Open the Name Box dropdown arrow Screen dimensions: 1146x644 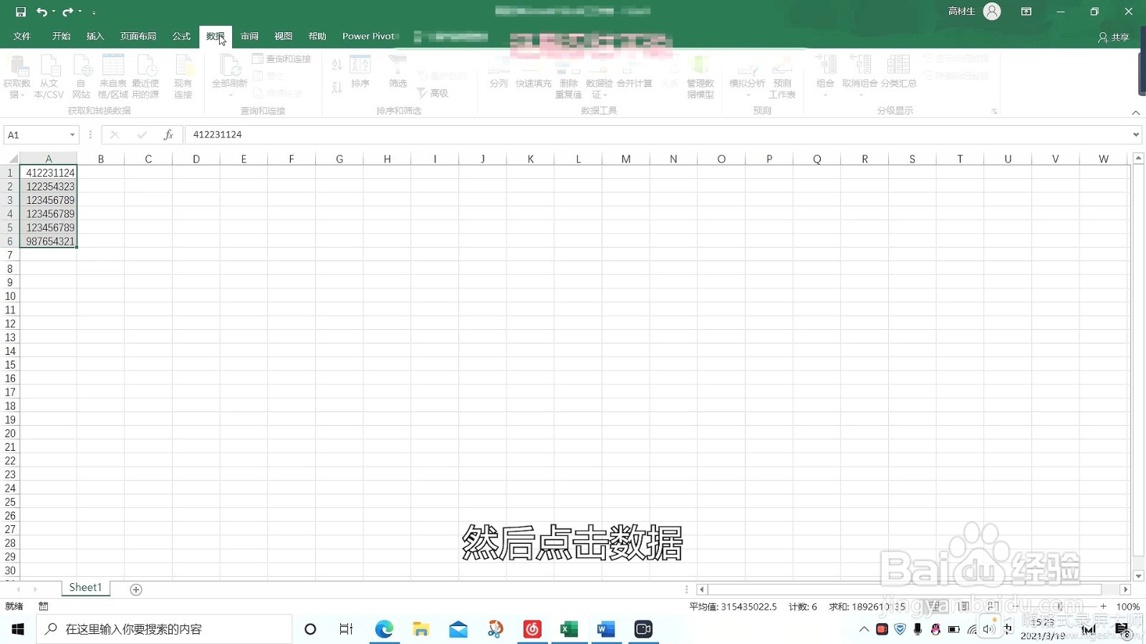(x=72, y=135)
